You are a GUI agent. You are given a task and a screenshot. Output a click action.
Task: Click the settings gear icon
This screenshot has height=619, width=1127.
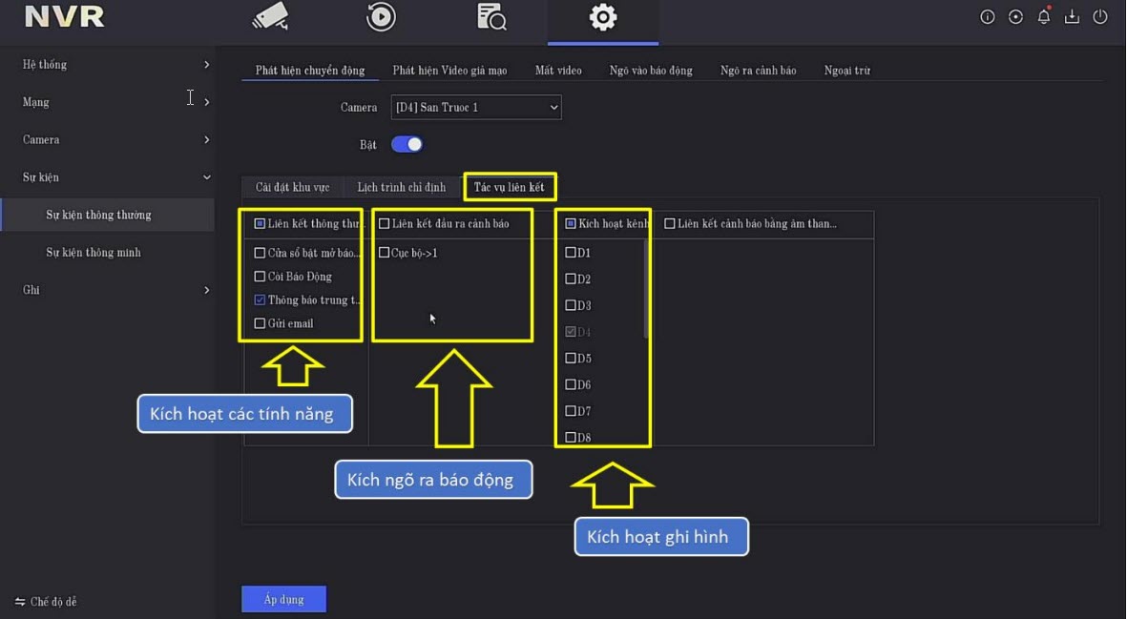click(x=603, y=17)
